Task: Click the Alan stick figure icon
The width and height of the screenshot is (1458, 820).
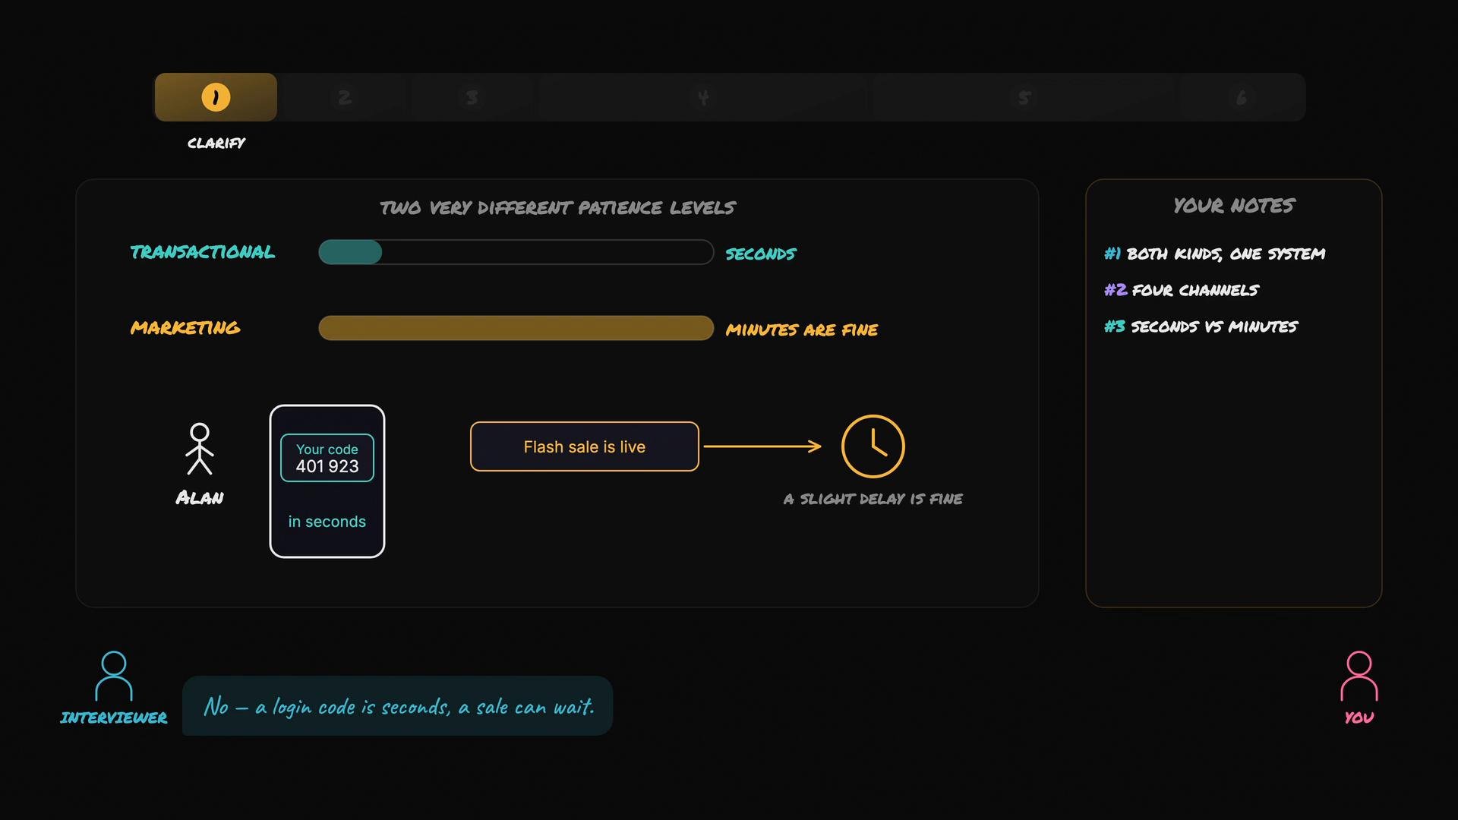Action: click(200, 449)
